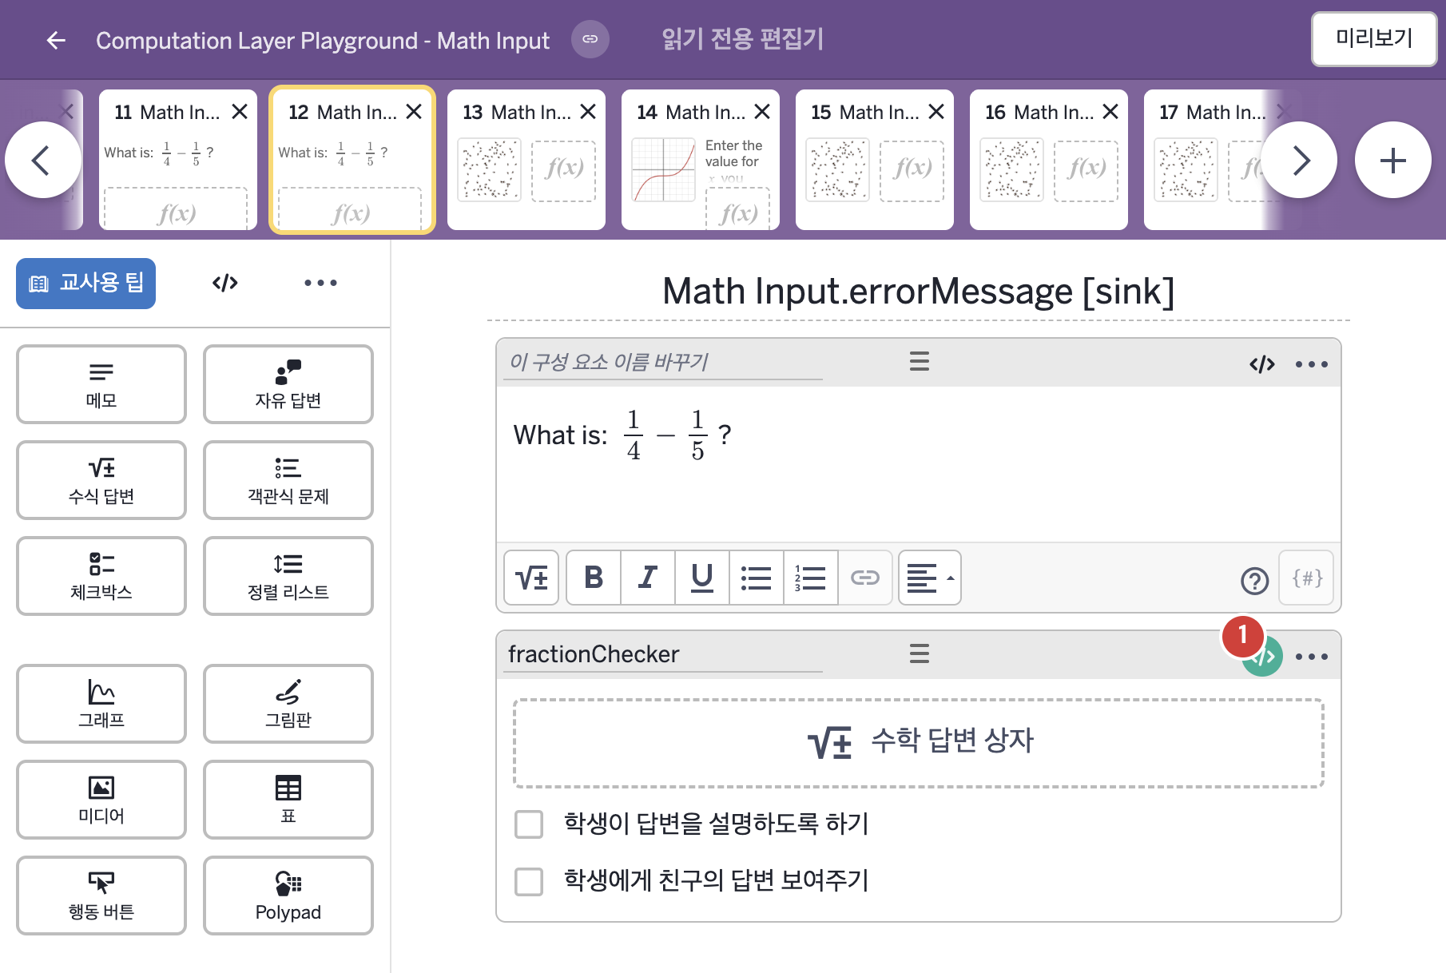
Task: Open the text alignment dropdown
Action: click(930, 578)
